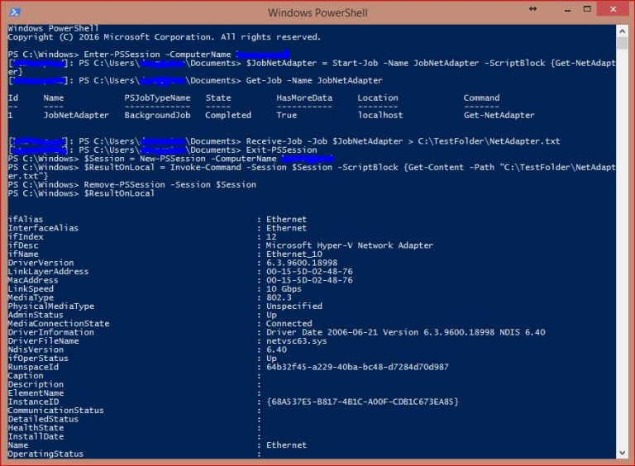Click the 'Exit-PSSession' command

point(281,150)
